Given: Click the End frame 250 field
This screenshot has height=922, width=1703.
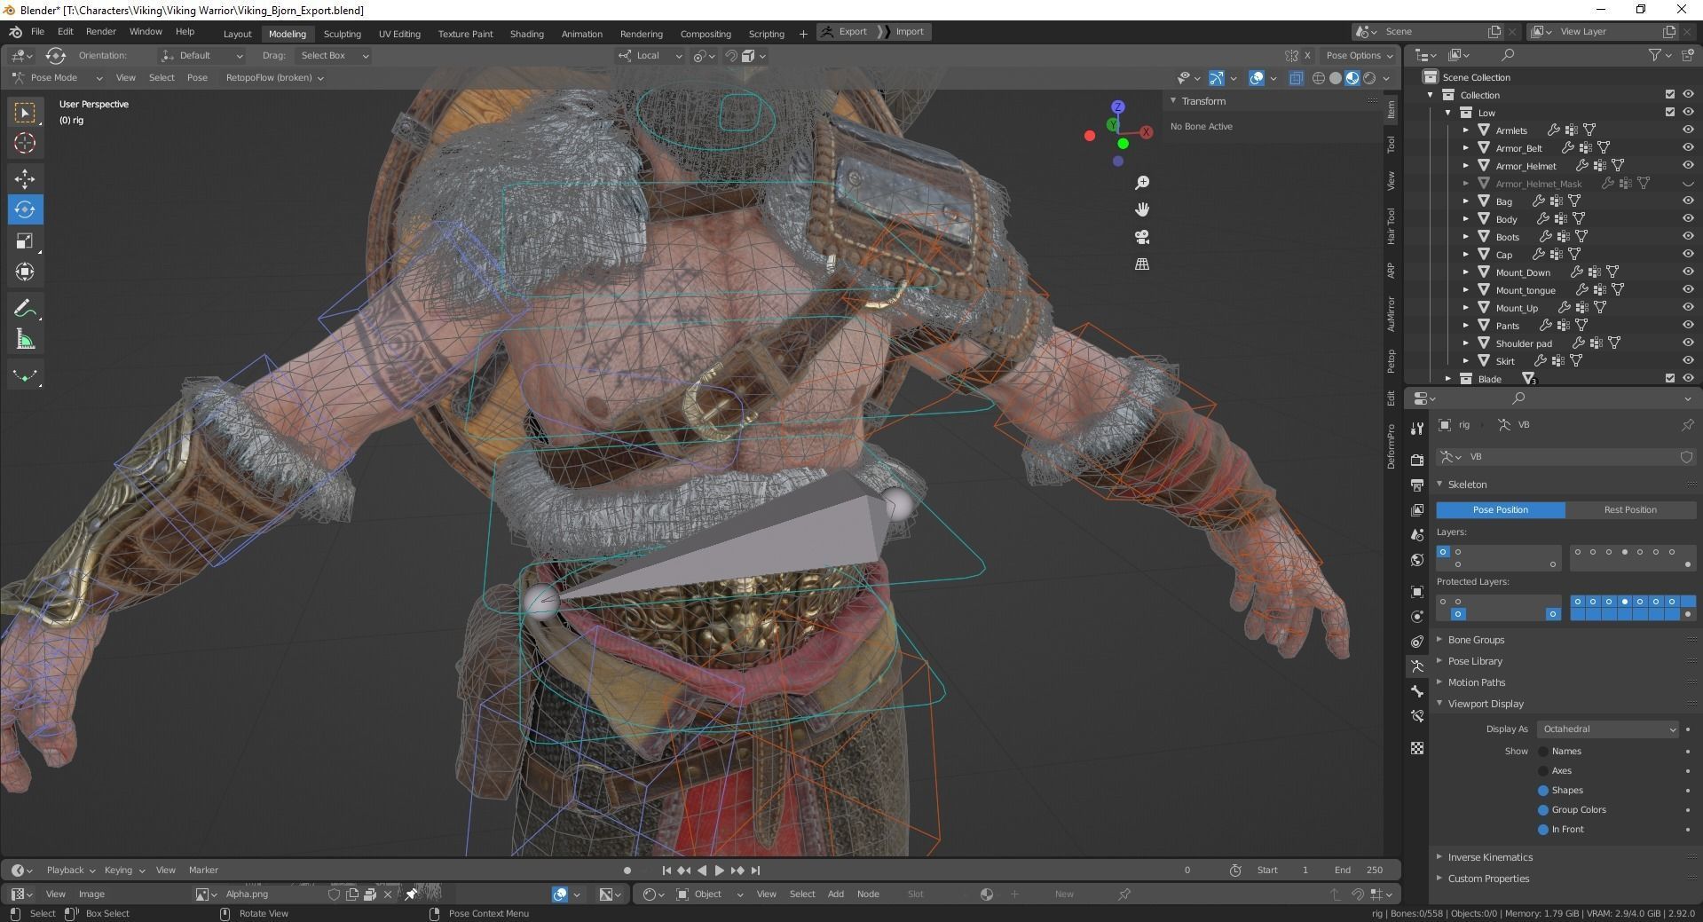Looking at the screenshot, I should [1358, 871].
